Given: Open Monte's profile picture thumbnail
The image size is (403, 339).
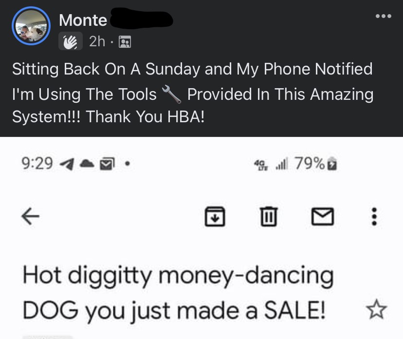Looking at the screenshot, I should 30,26.
